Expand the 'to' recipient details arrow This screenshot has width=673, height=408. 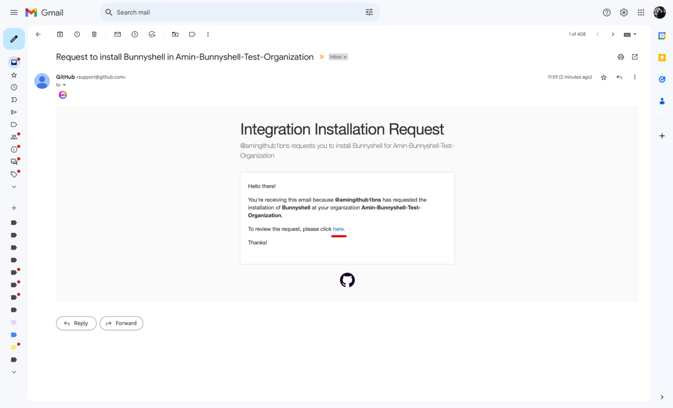click(x=64, y=85)
